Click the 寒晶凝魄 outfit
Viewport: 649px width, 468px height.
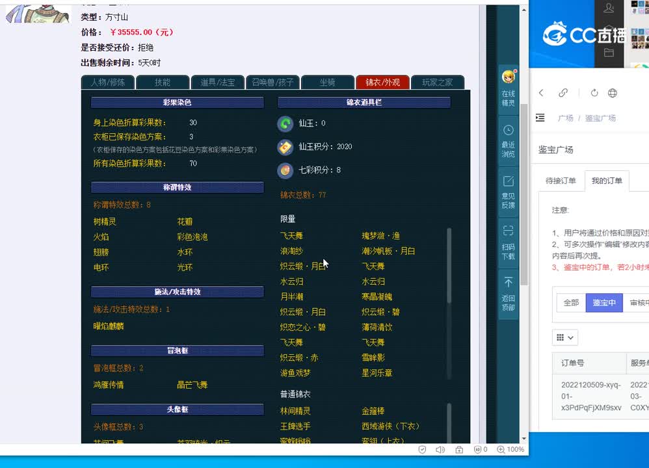[377, 297]
